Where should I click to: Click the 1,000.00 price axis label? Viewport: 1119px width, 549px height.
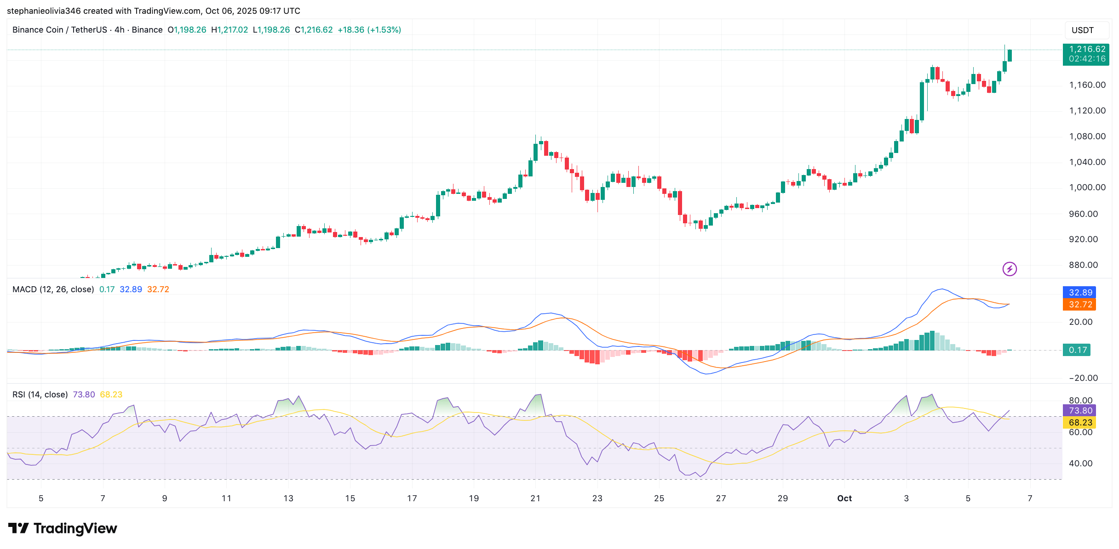[1087, 187]
